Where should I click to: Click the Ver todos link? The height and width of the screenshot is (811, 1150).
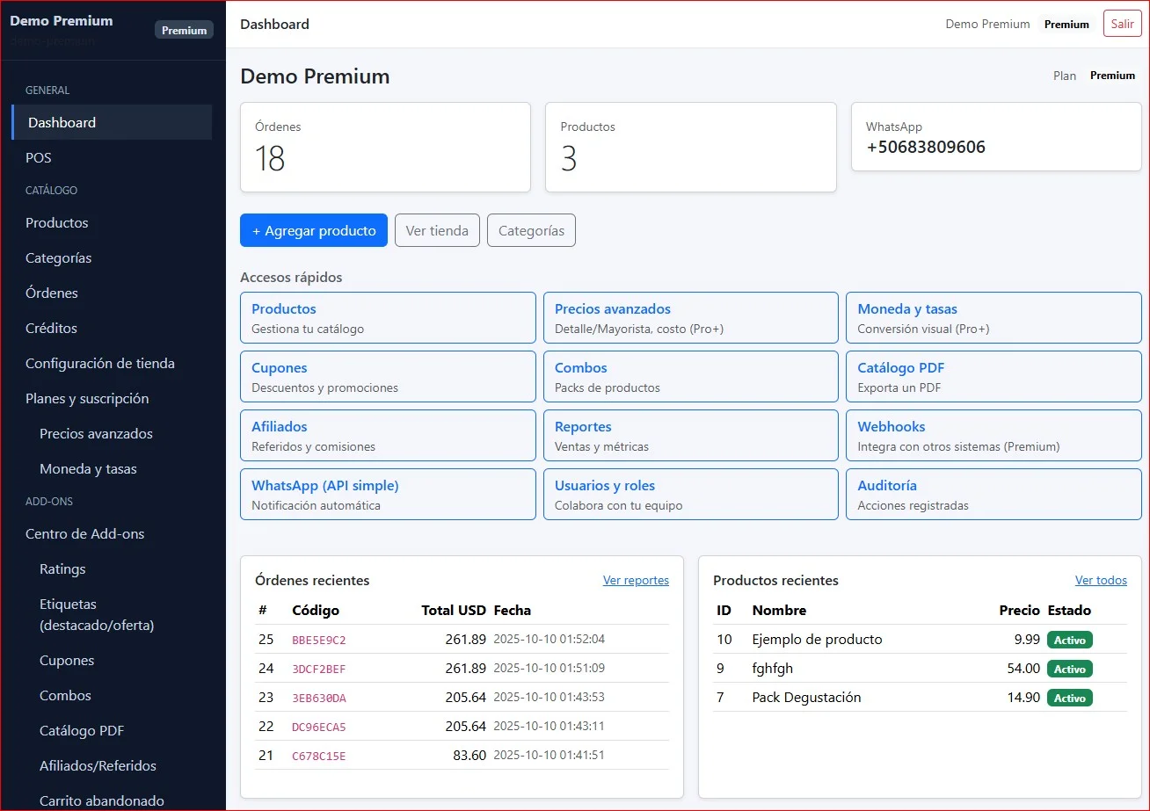1101,580
